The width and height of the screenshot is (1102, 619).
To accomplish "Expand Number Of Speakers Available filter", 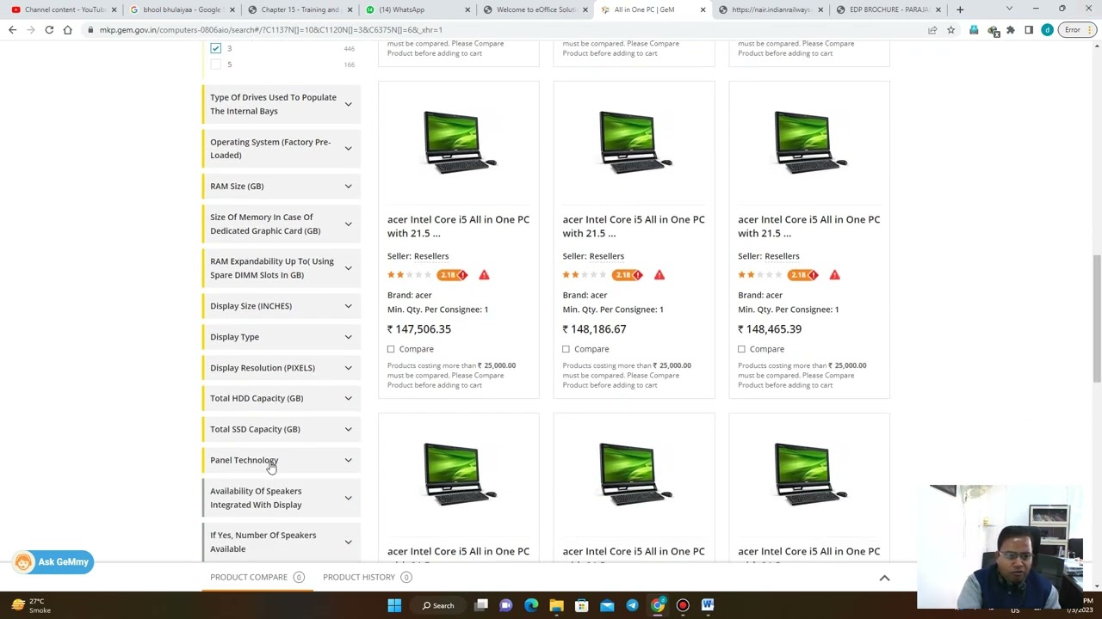I will click(282, 542).
